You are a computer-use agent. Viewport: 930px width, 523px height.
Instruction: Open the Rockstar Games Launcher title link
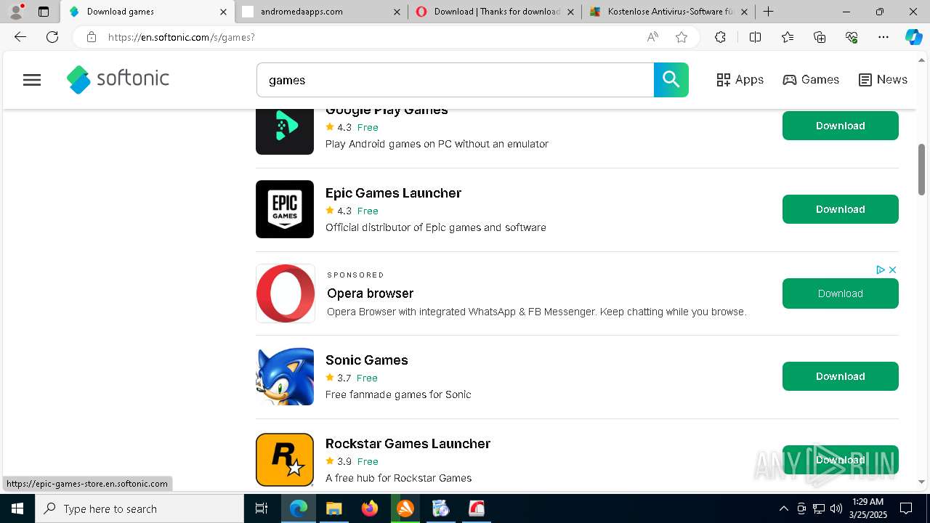408,443
